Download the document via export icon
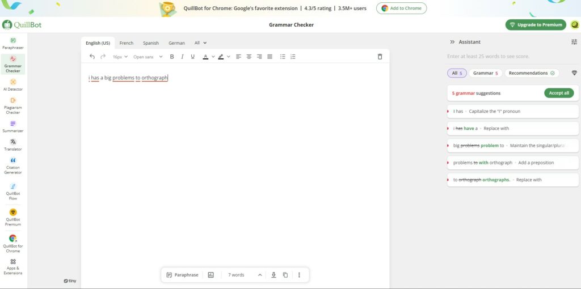Image resolution: width=581 pixels, height=289 pixels. [274, 275]
